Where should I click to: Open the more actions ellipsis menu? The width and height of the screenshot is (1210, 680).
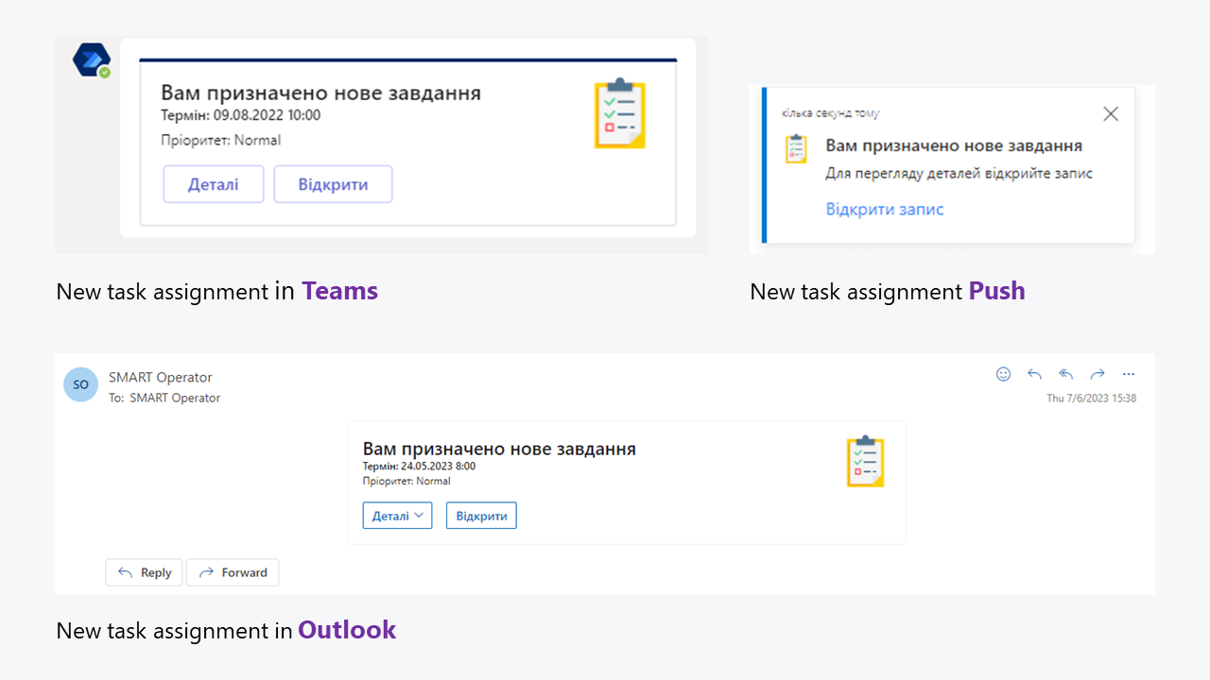tap(1129, 374)
